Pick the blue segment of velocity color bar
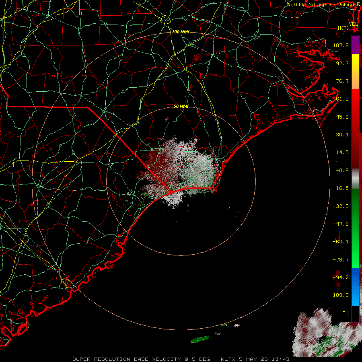362x362 pixels. 355,287
